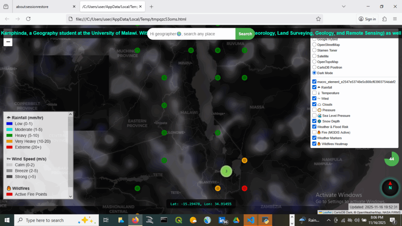
Task: Select the OpenStreetMap basemap option
Action: (314, 45)
